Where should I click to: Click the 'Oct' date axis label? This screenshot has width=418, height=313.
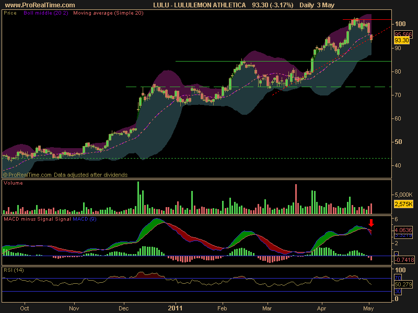[25, 308]
